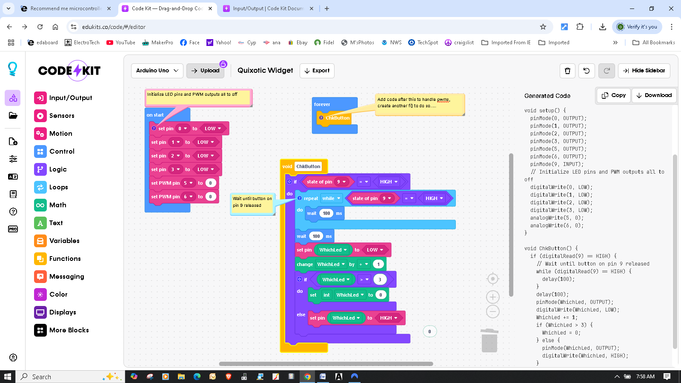Zoom in the workspace with plus icon
The width and height of the screenshot is (681, 383).
[492, 297]
